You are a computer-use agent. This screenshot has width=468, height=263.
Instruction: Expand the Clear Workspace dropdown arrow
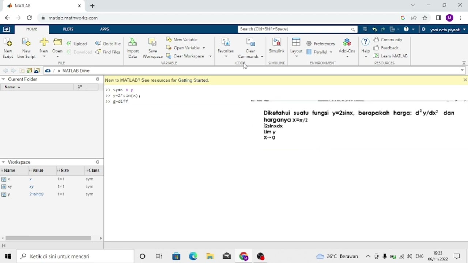coord(210,56)
